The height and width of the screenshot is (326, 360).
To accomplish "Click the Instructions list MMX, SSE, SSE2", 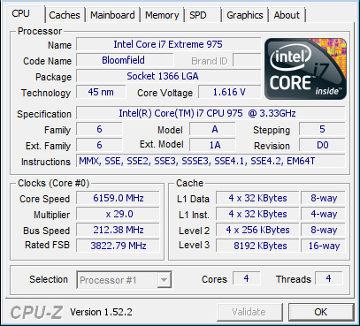I will point(211,161).
